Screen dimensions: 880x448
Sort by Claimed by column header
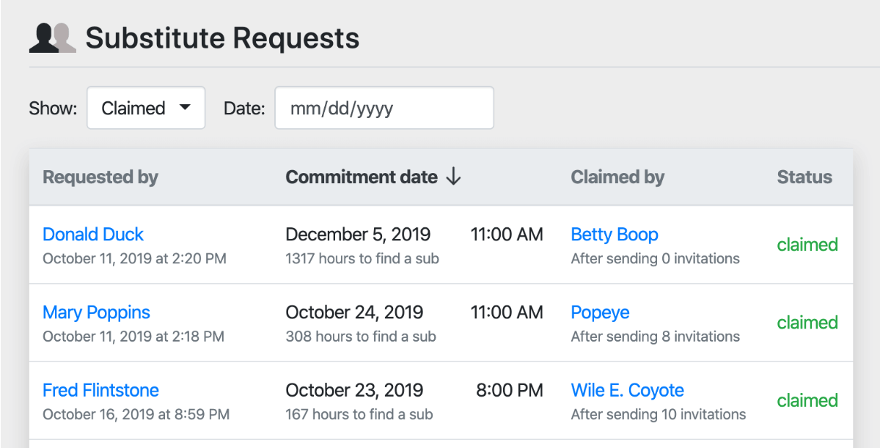click(x=617, y=177)
